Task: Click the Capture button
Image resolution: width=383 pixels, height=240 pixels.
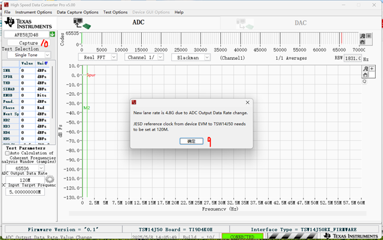Action: pyautogui.click(x=28, y=43)
